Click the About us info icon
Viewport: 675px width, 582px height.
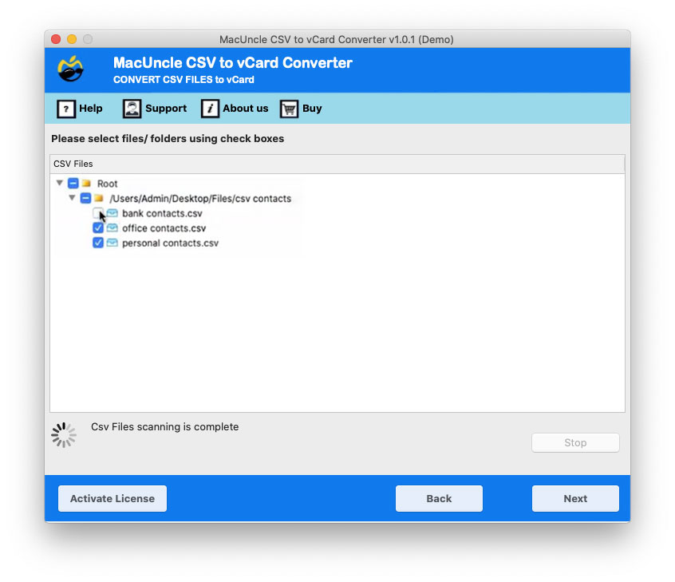pyautogui.click(x=210, y=109)
